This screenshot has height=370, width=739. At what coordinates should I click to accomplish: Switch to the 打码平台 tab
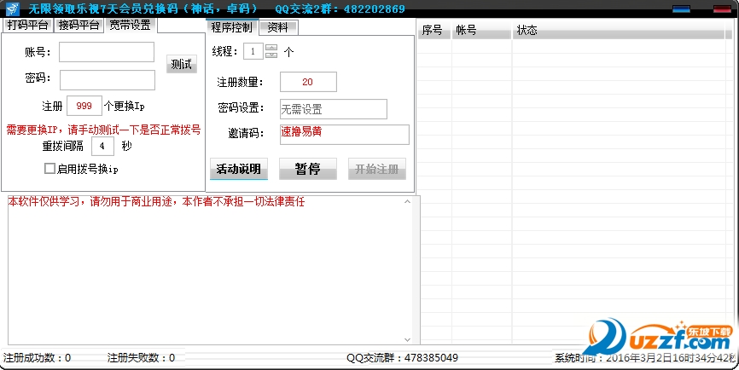pos(28,25)
